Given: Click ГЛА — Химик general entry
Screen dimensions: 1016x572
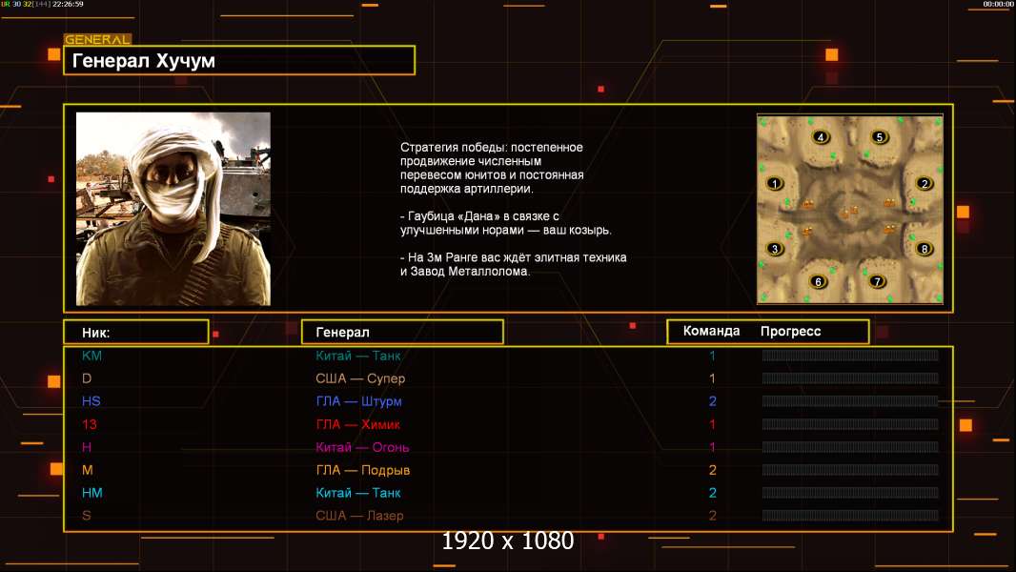Looking at the screenshot, I should [x=357, y=424].
